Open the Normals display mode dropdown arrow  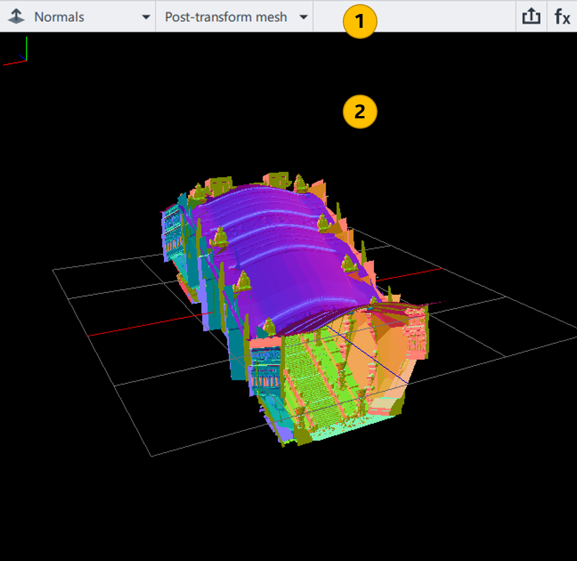tap(146, 17)
